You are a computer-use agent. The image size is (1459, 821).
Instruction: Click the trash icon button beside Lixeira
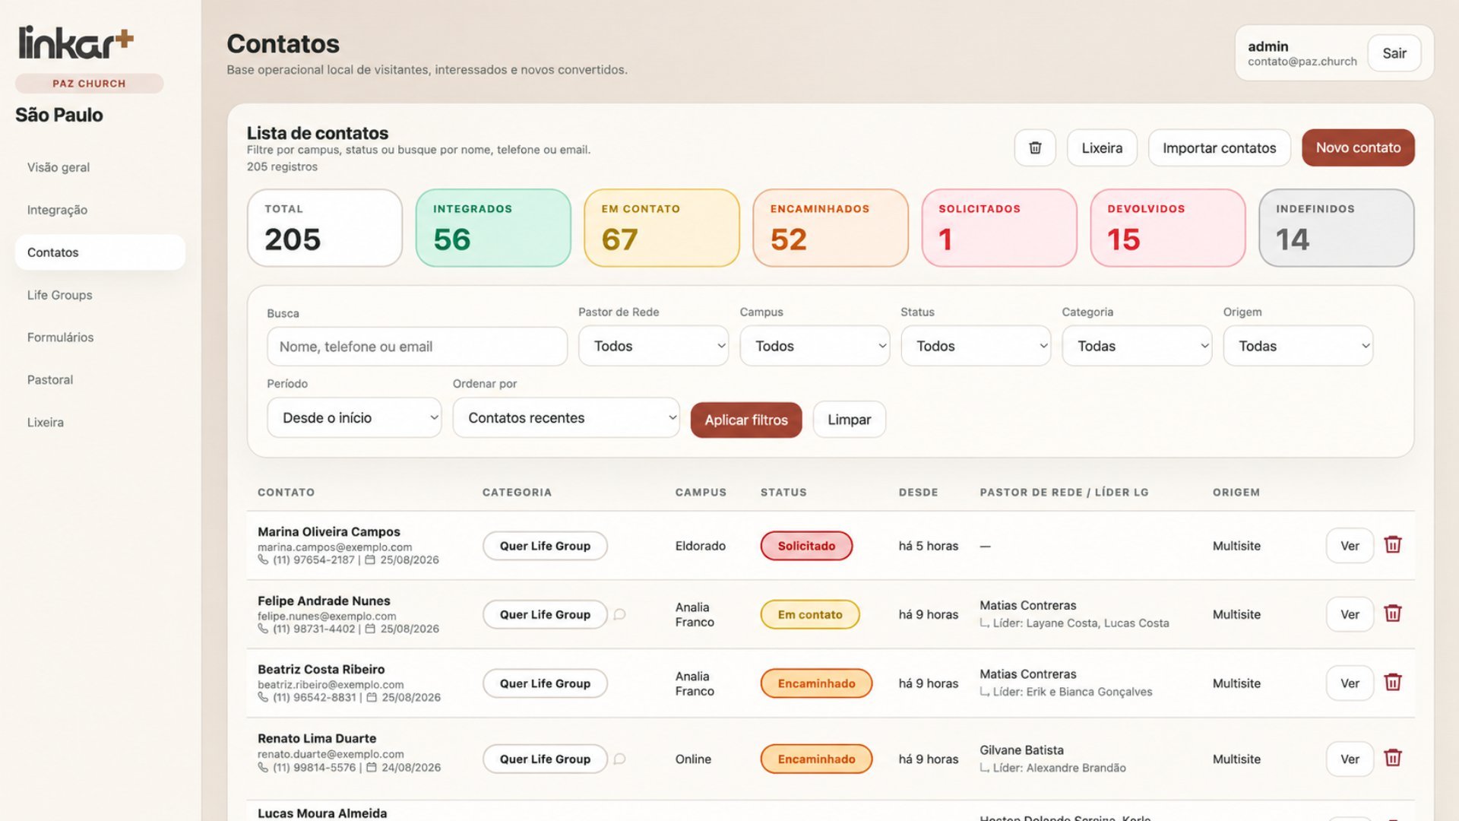[1035, 147]
